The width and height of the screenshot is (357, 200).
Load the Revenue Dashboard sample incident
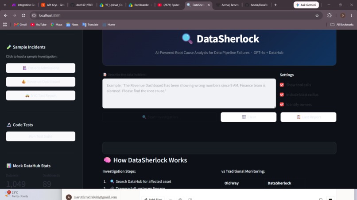pyautogui.click(x=40, y=82)
